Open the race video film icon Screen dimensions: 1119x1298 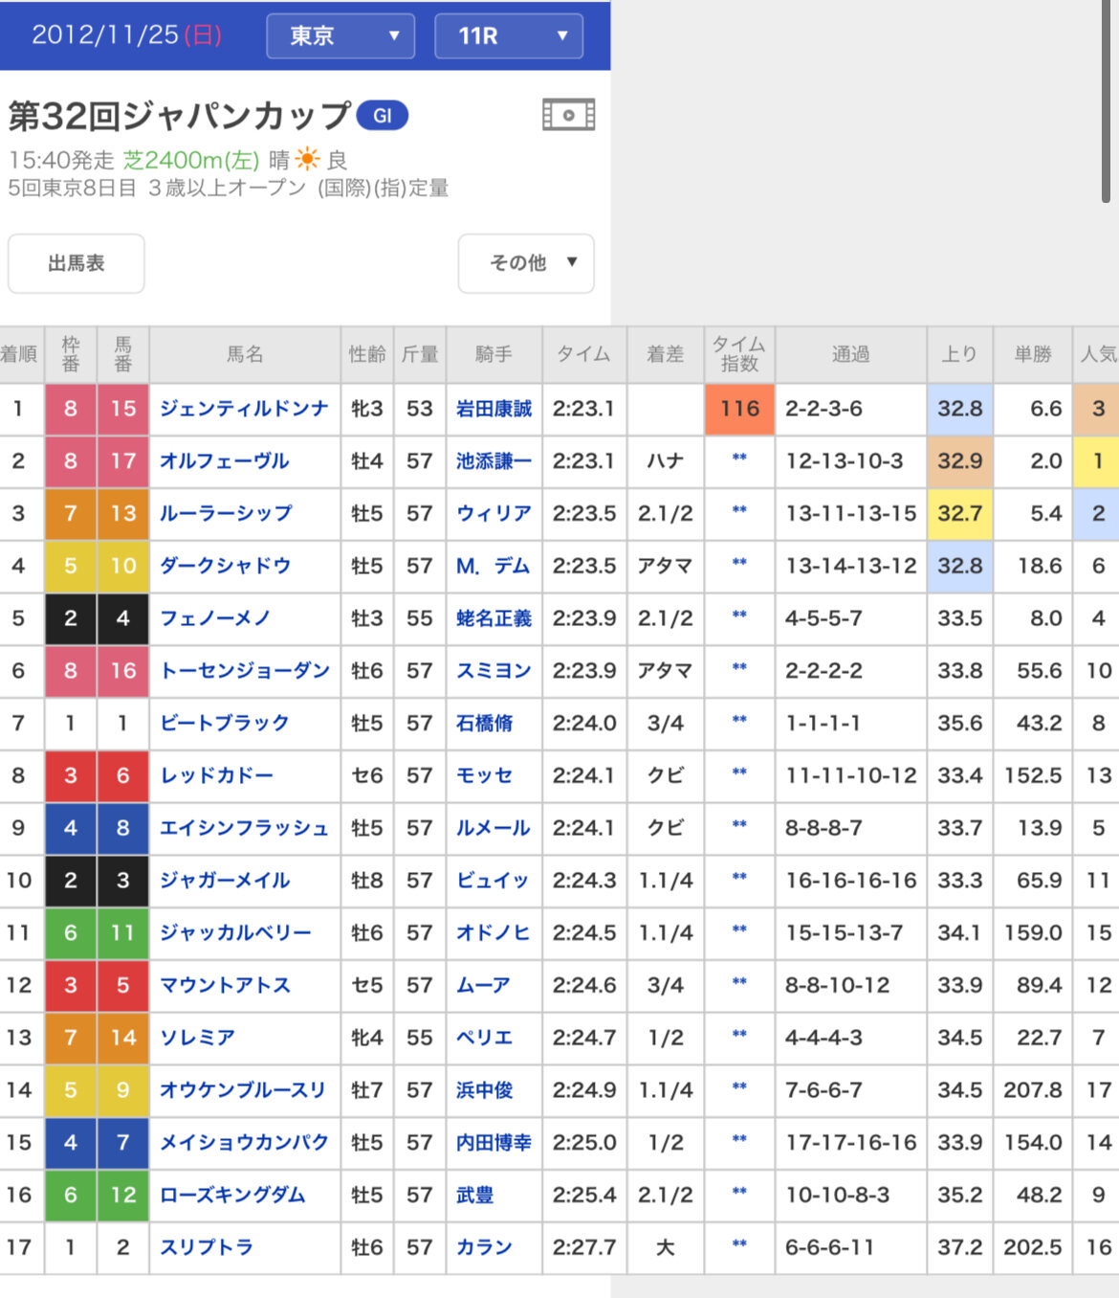click(x=568, y=116)
